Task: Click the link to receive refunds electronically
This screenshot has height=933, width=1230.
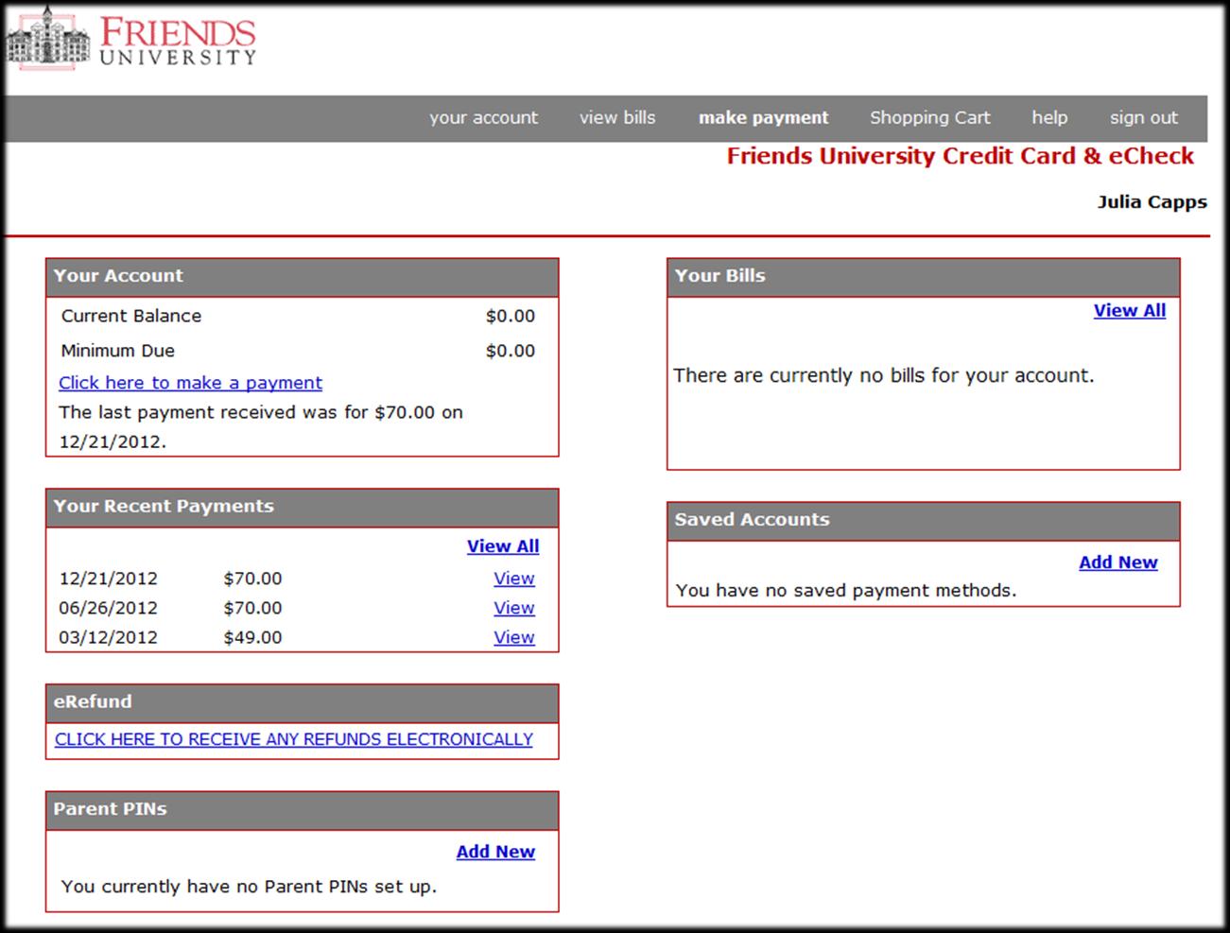Action: (x=294, y=739)
